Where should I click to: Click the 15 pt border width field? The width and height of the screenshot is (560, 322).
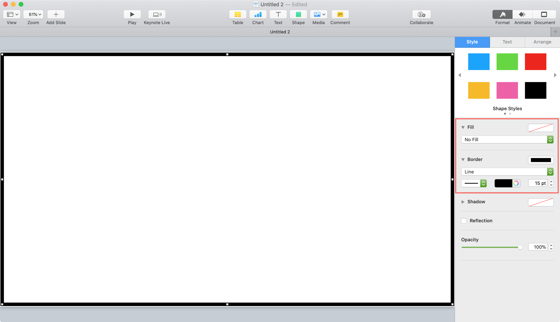538,183
